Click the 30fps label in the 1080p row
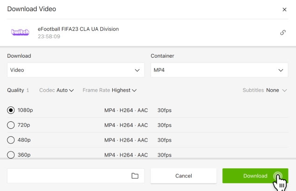Screen dimensions: 296x191 click(x=165, y=110)
